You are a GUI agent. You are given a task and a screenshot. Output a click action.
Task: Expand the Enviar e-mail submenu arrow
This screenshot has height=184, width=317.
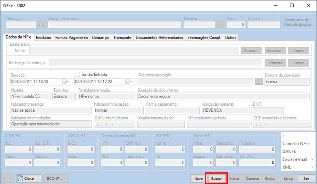312,159
